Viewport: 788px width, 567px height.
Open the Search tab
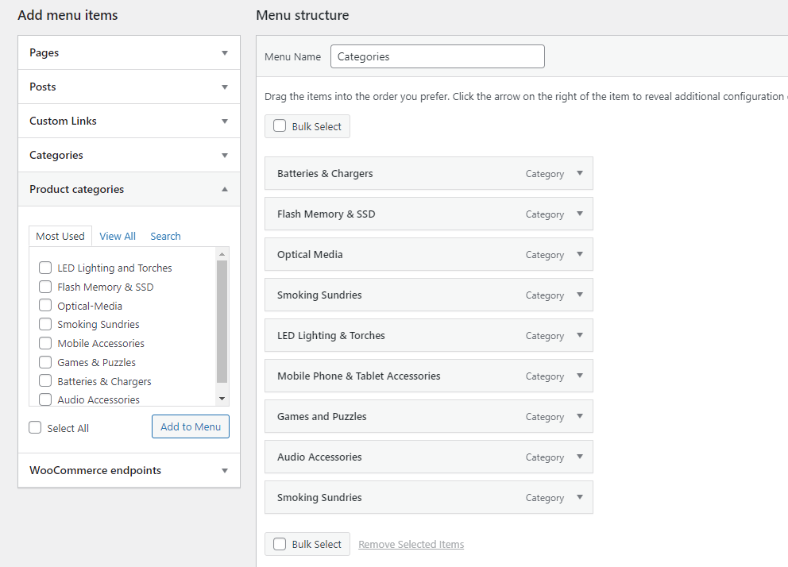[x=165, y=236]
